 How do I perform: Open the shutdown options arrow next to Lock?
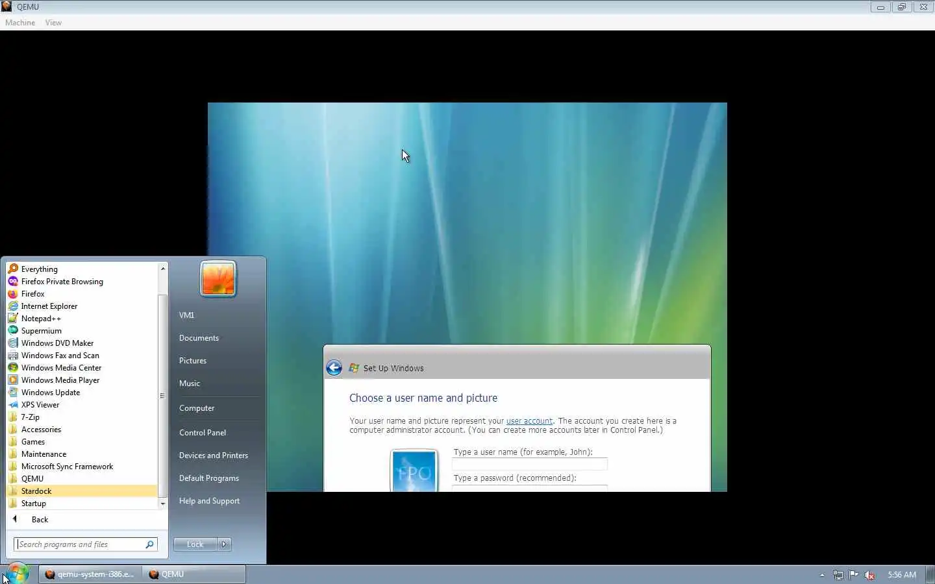tap(224, 544)
